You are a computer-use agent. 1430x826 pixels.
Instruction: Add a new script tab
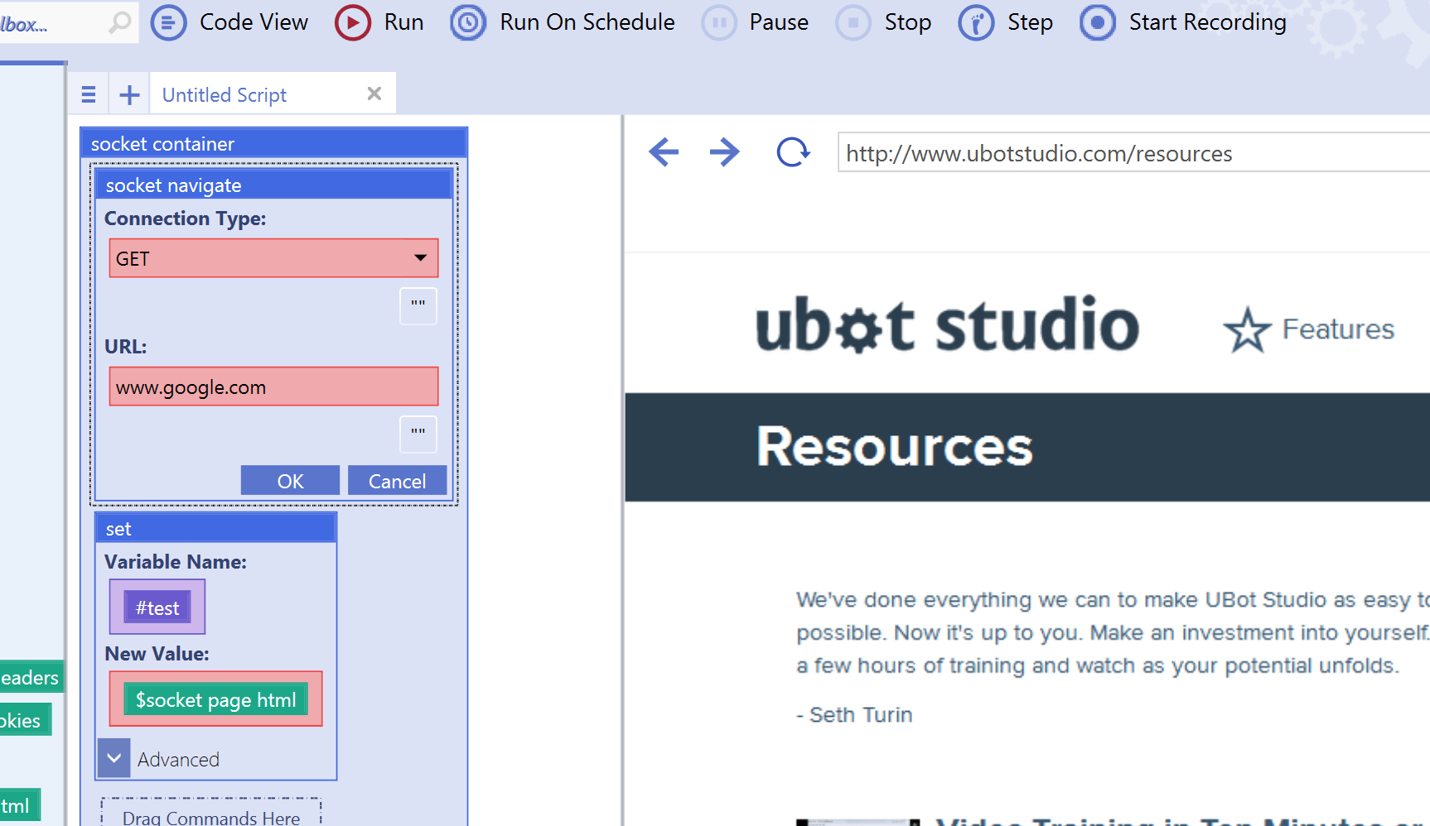coord(129,95)
